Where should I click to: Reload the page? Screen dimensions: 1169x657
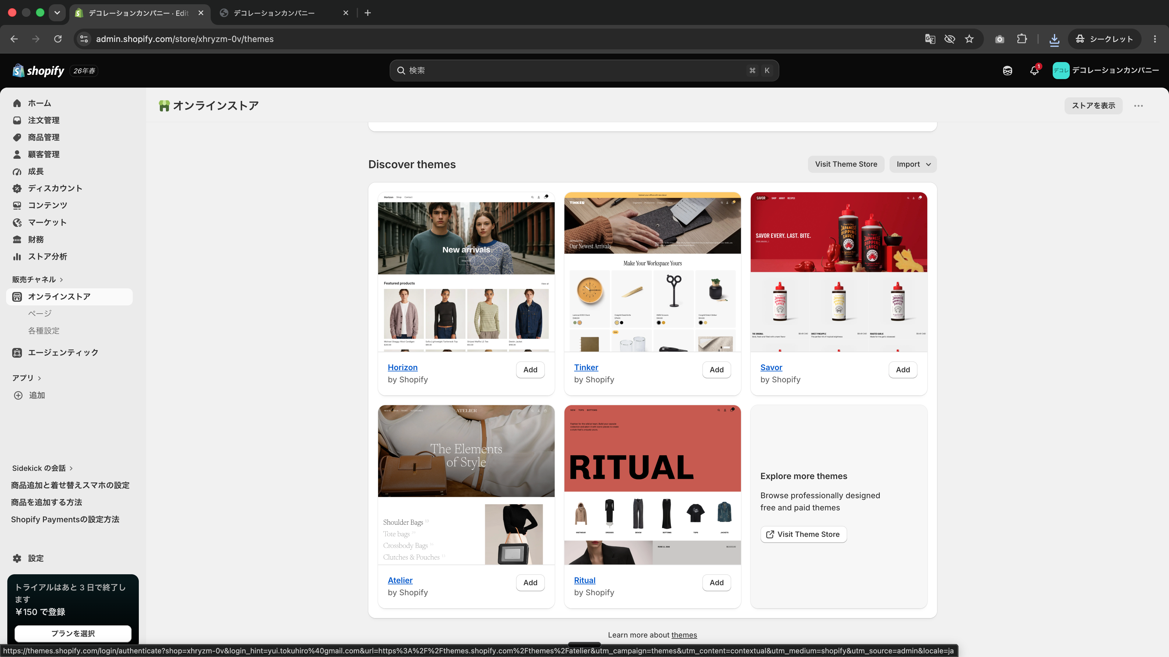point(58,39)
